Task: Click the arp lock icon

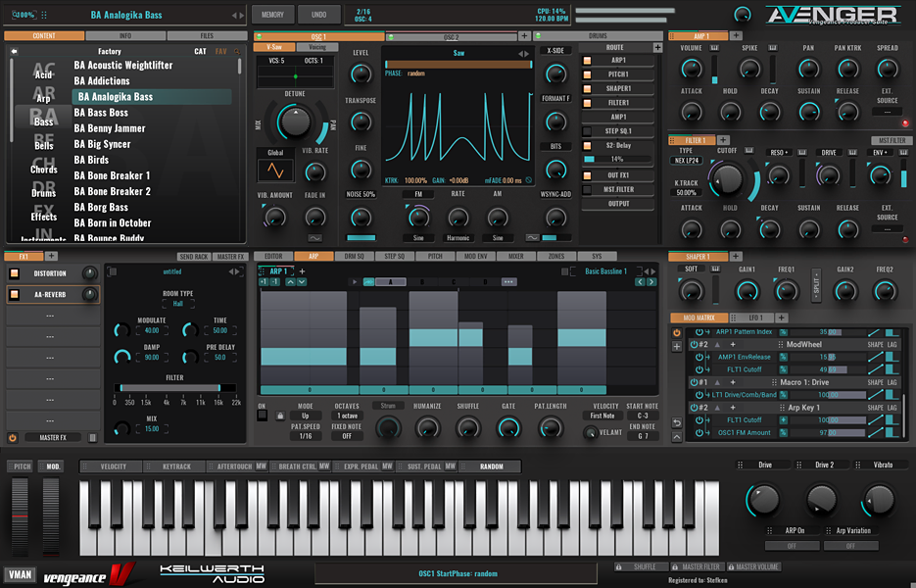Action: click(280, 416)
